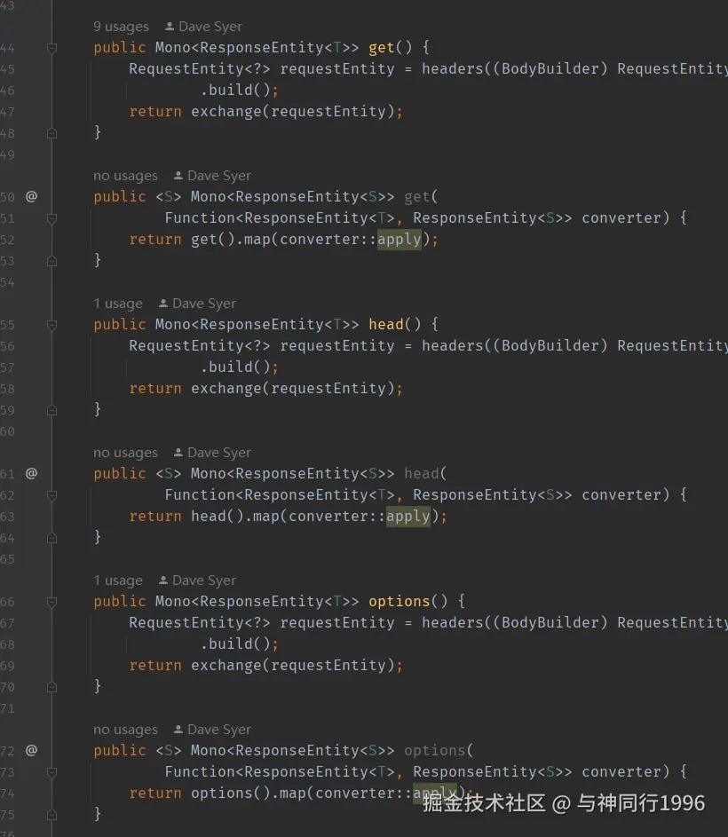
Task: Open '1 usage' hint above options()
Action: 118,580
